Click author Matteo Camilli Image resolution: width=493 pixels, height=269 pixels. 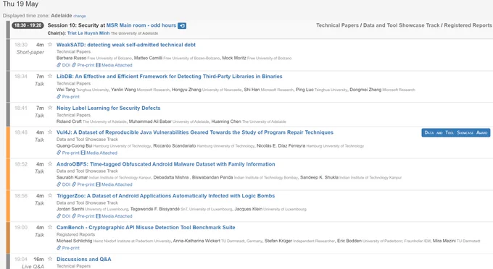pyautogui.click(x=148, y=59)
